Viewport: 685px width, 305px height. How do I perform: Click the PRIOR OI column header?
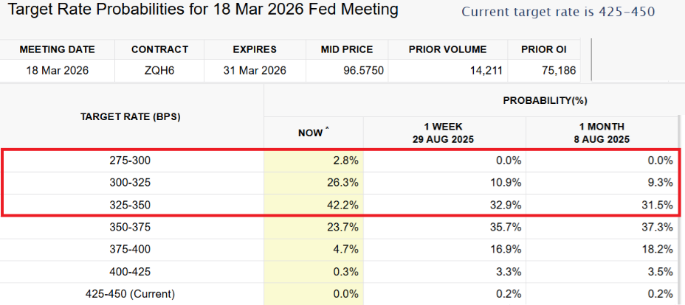(544, 49)
